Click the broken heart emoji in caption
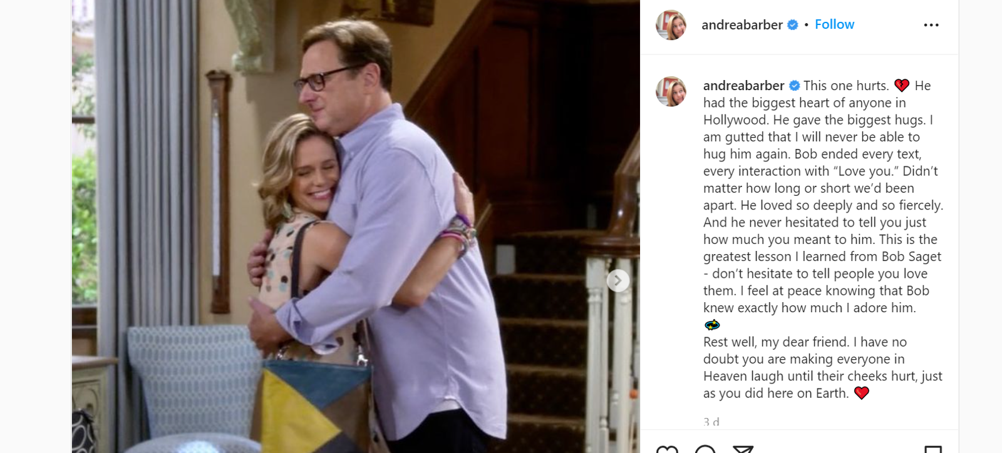Viewport: 1002px width, 453px height. (x=901, y=86)
